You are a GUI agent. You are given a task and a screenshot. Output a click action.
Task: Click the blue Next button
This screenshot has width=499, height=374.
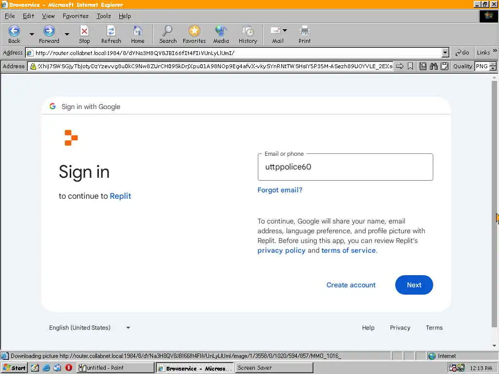(414, 285)
